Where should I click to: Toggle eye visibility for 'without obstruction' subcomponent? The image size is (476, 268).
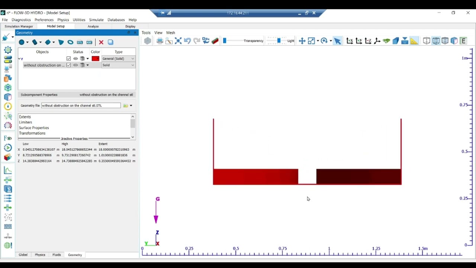[x=75, y=65]
